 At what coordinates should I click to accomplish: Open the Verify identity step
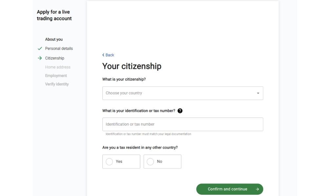click(x=57, y=84)
